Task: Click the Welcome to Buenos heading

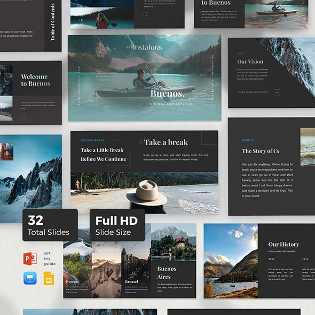Action: click(36, 80)
